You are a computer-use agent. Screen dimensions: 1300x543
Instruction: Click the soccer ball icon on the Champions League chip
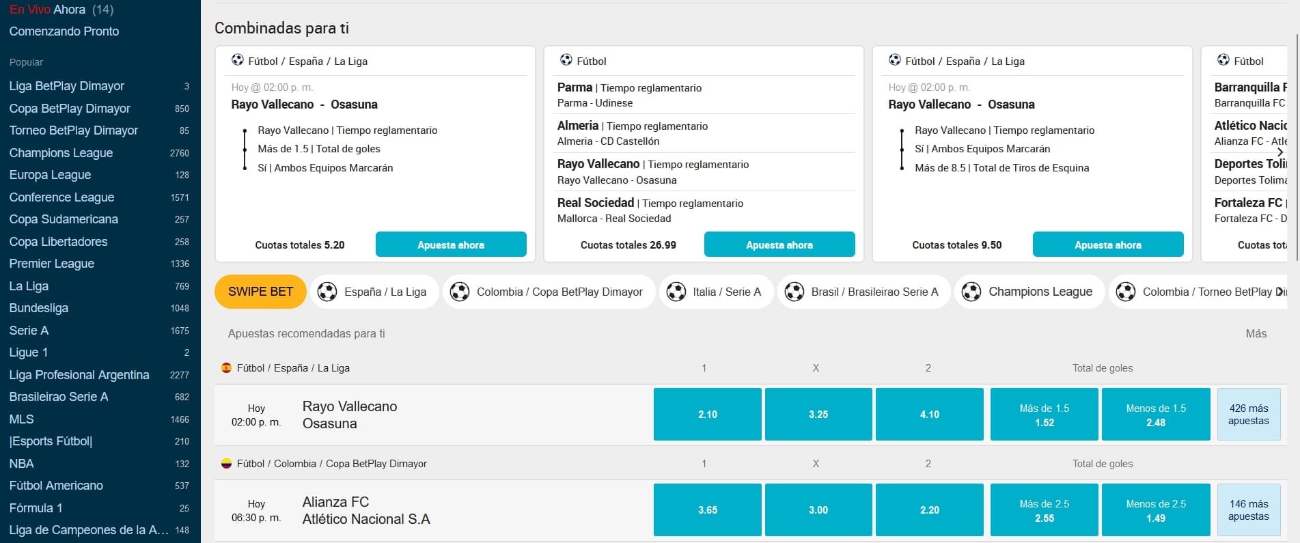(971, 292)
